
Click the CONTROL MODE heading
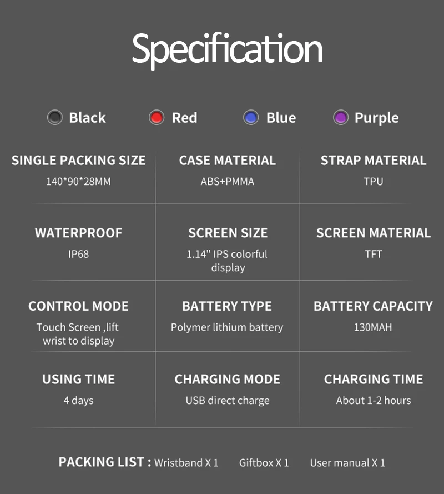(79, 306)
